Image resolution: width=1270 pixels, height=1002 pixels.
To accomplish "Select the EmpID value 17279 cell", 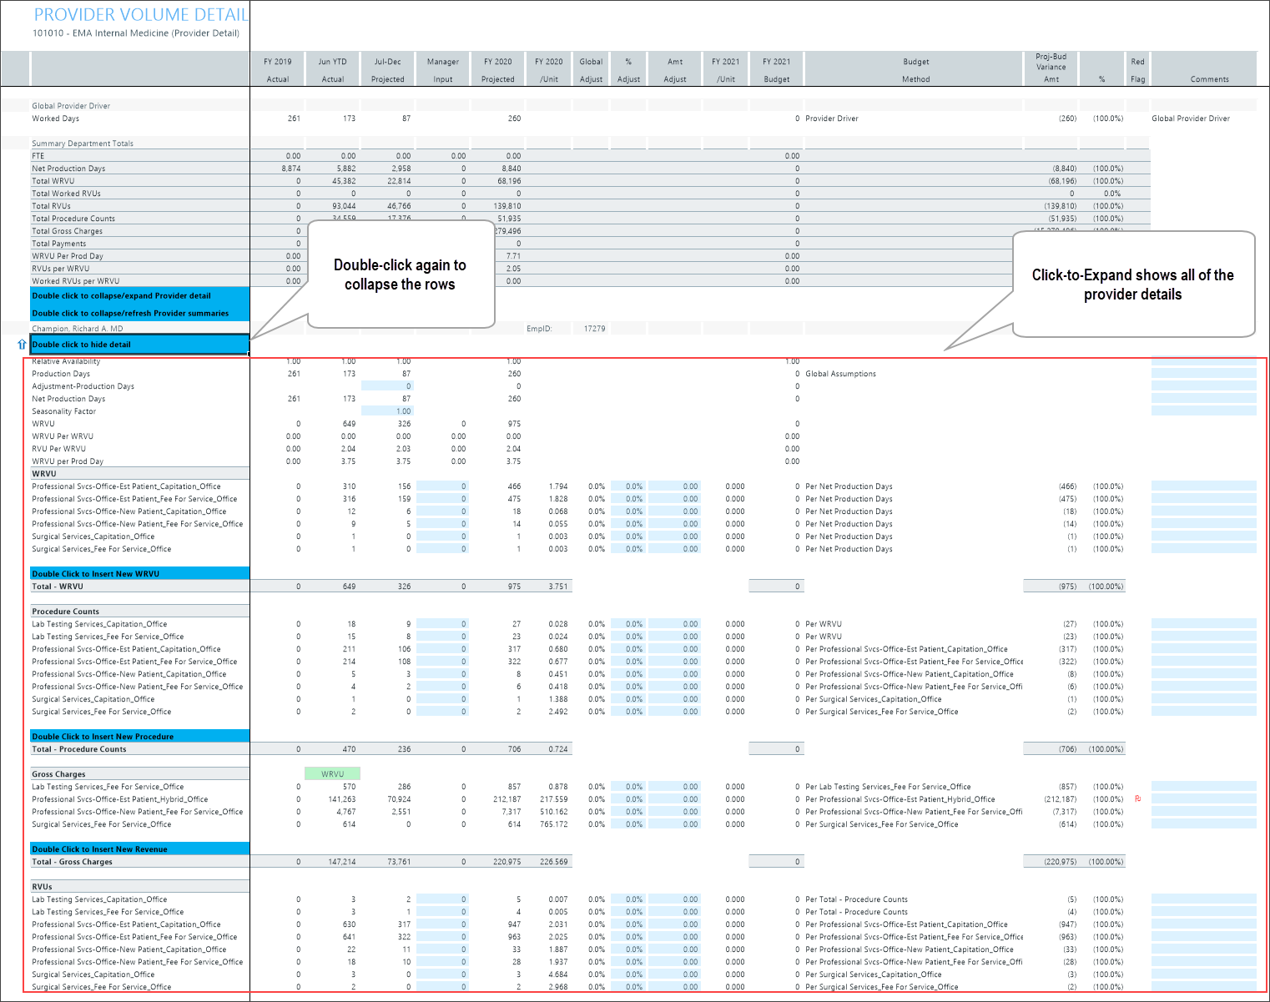I will 594,329.
